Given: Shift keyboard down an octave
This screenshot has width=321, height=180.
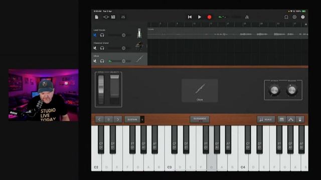Looking at the screenshot, I should coord(99,119).
